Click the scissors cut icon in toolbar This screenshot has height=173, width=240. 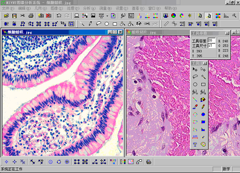click(x=22, y=15)
